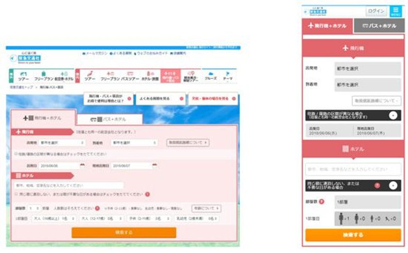Open メールマガジン link in desktop header
The height and width of the screenshot is (253, 408).
tap(95, 53)
